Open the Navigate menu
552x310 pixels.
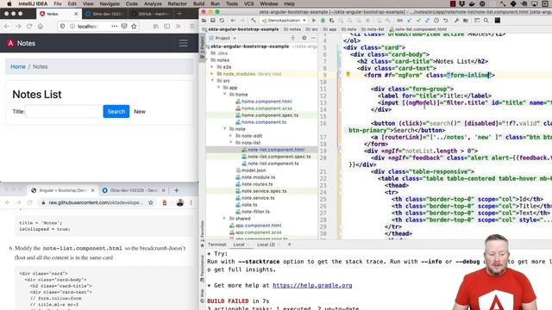coord(110,3)
